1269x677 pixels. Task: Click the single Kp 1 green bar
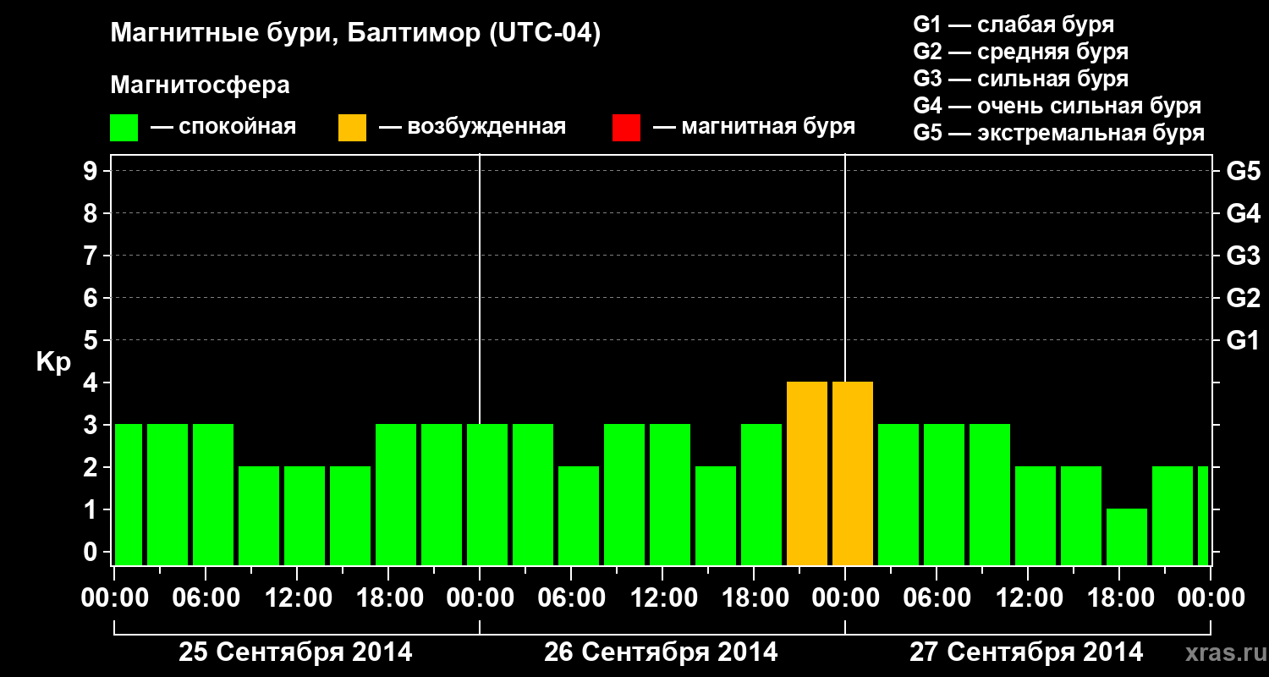[1127, 537]
